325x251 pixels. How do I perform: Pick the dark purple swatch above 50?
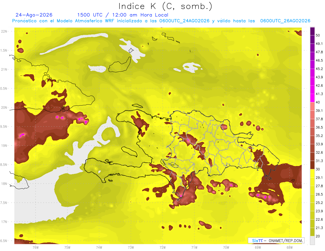click(x=312, y=31)
